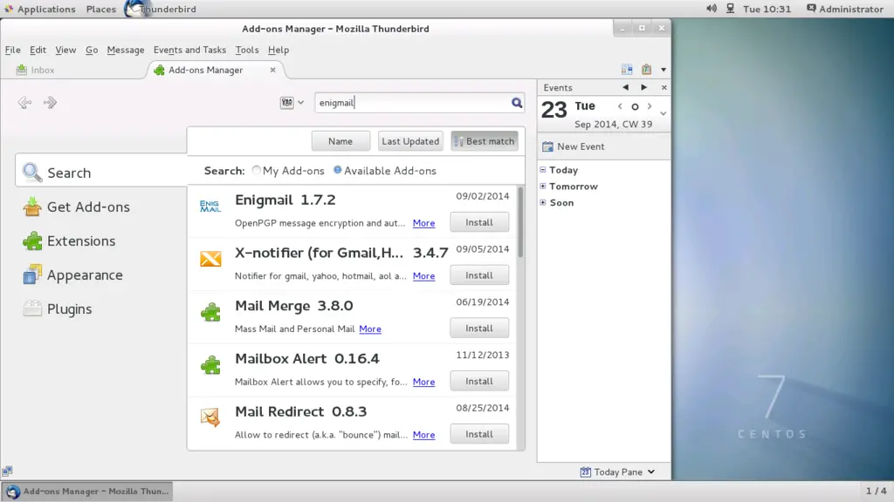Install the Mail Redirect add-on
This screenshot has width=894, height=502.
(479, 434)
